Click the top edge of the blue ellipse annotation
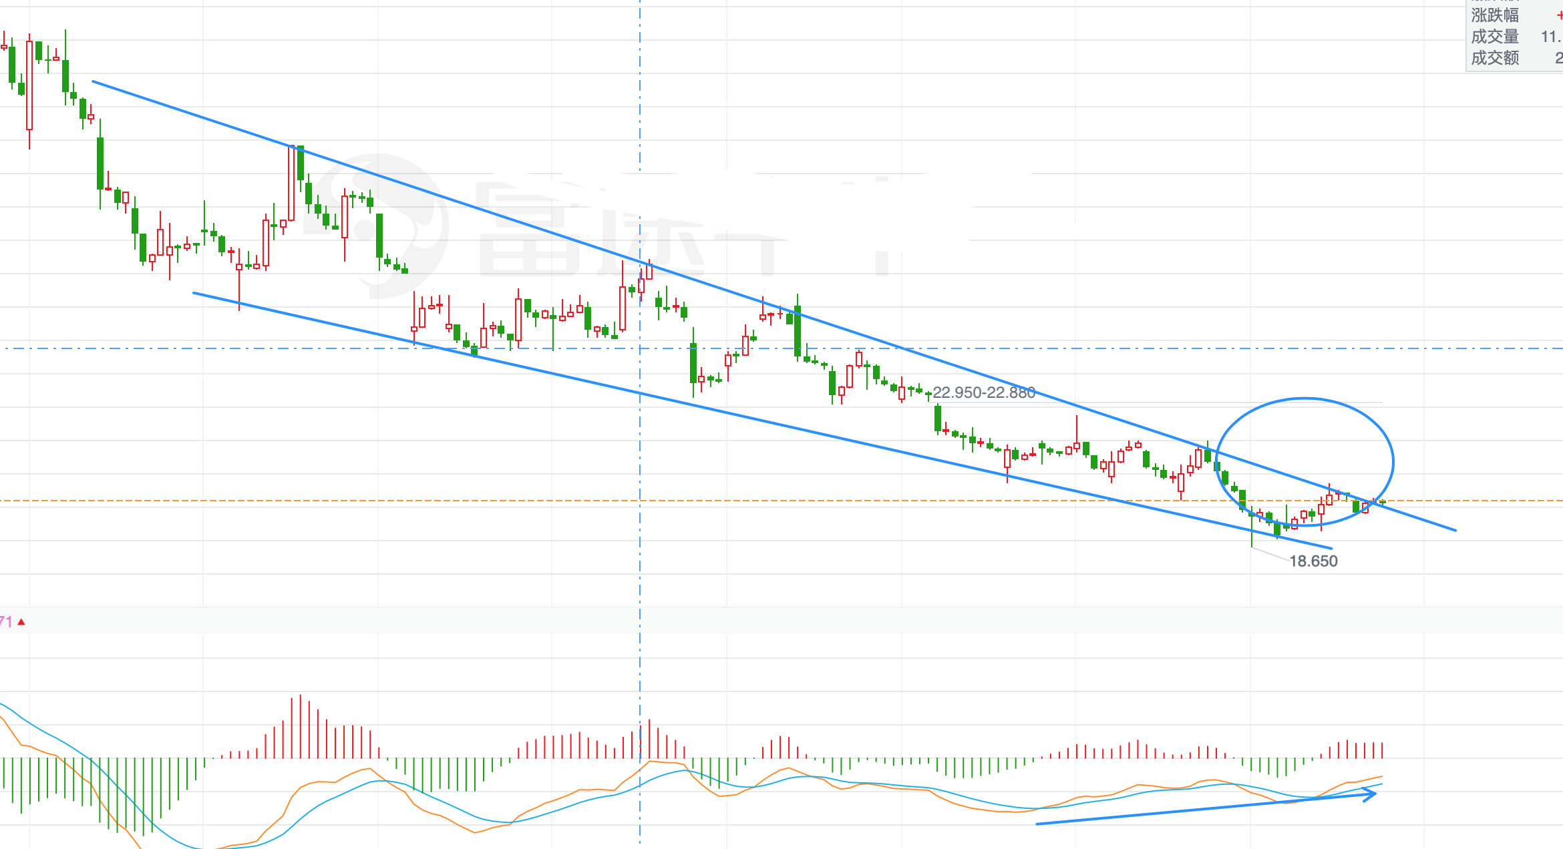 pos(1305,398)
